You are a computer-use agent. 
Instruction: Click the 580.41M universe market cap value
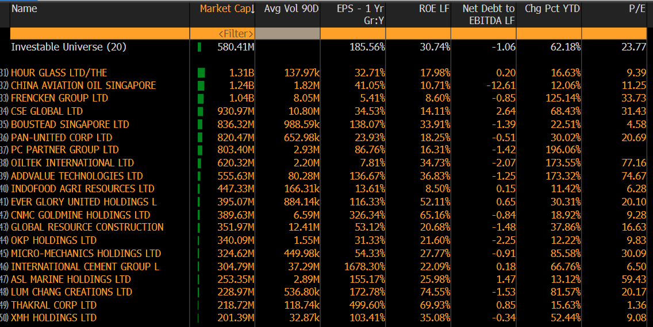pyautogui.click(x=236, y=47)
